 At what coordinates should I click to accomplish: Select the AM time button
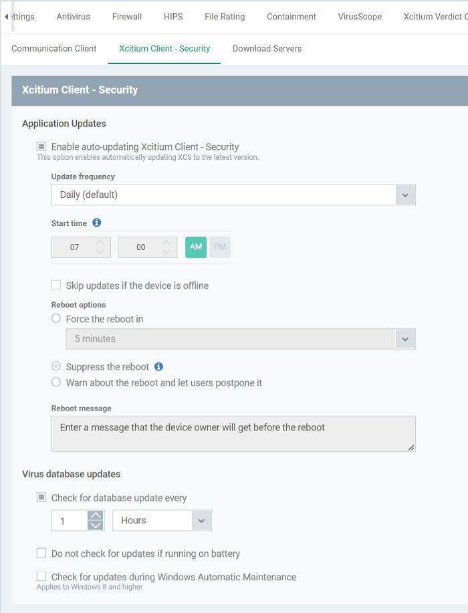(x=195, y=247)
